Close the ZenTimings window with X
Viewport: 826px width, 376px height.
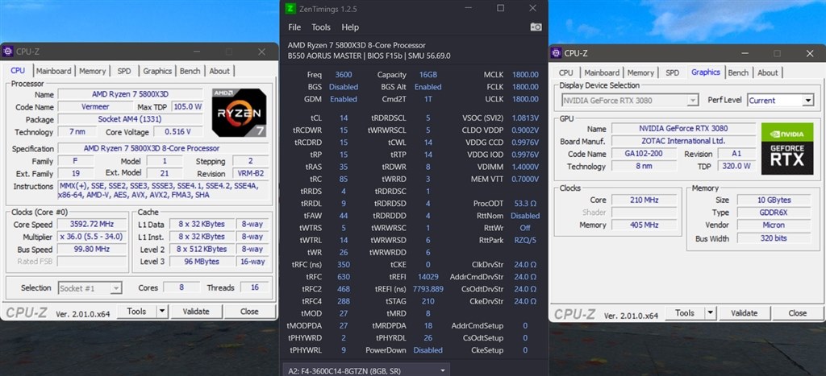[532, 8]
